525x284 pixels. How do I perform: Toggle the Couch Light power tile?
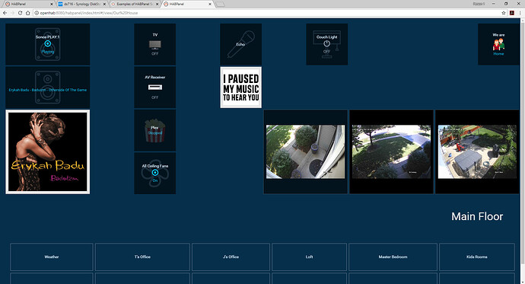[326, 44]
